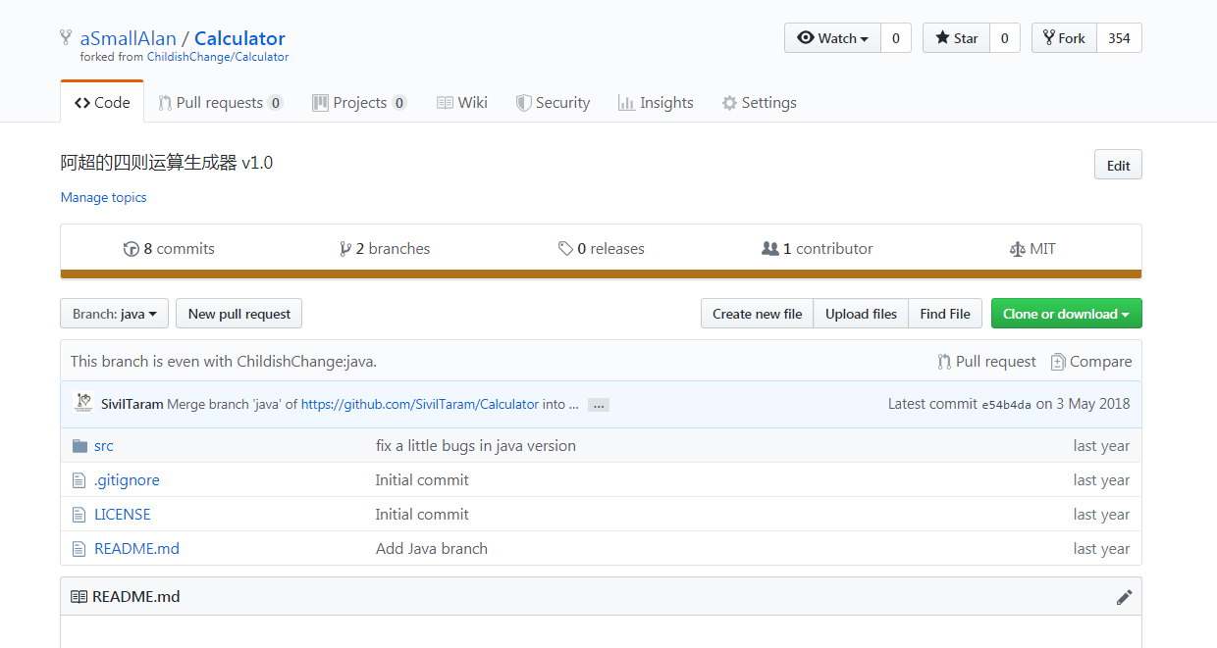Click the Create new file button

coord(757,314)
